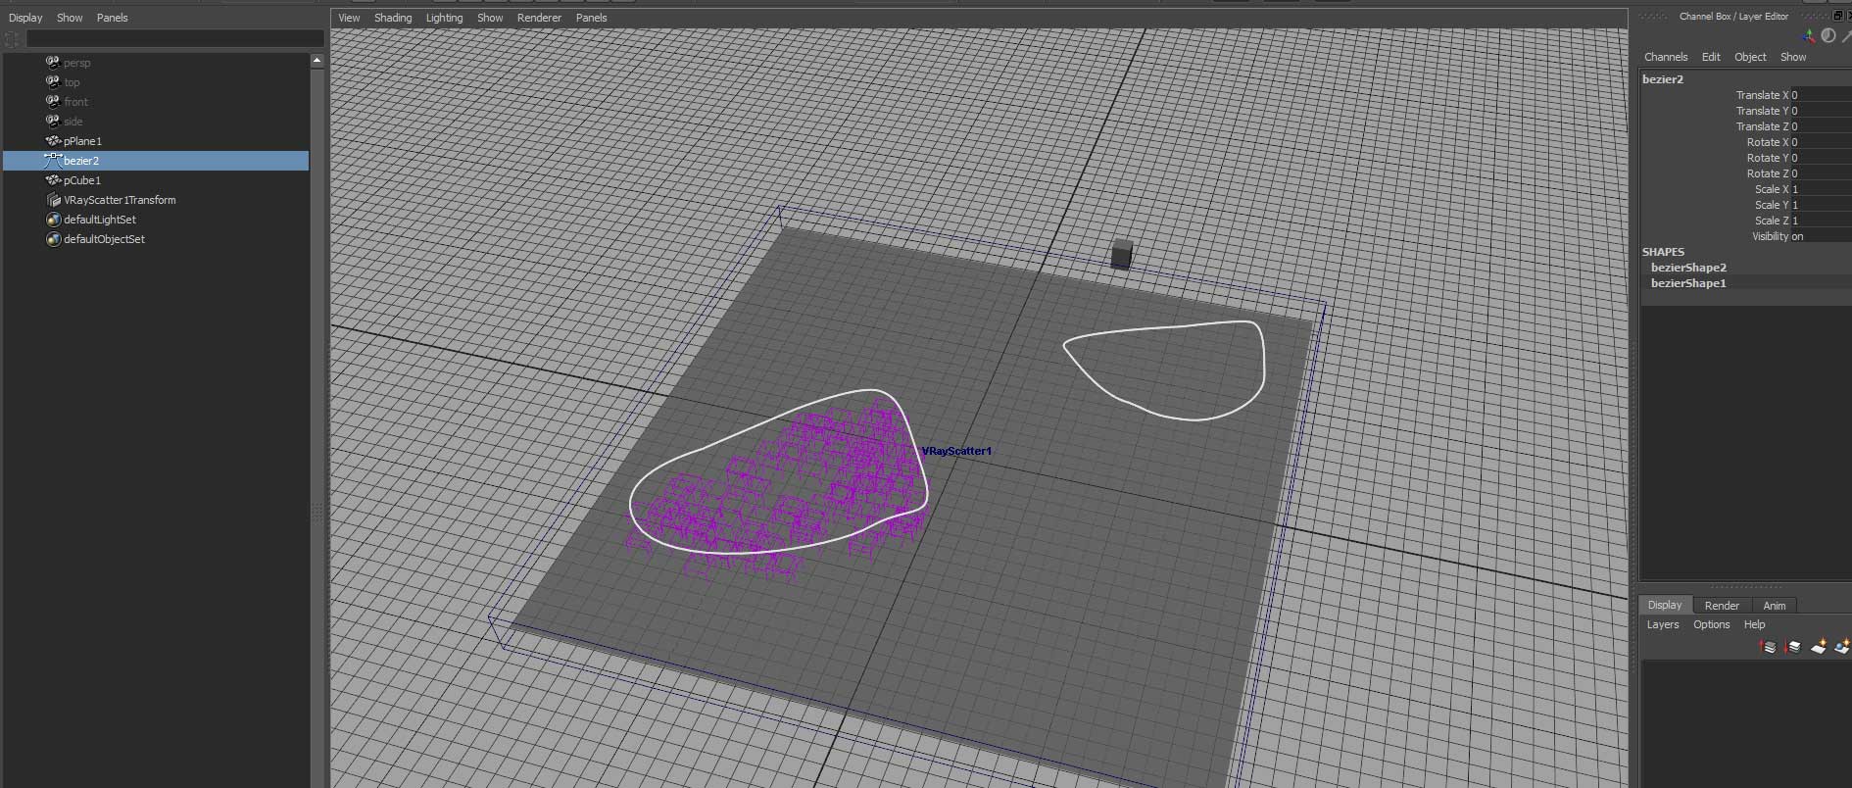Click the front camera icon in Outliner
1852x788 pixels.
click(x=53, y=101)
